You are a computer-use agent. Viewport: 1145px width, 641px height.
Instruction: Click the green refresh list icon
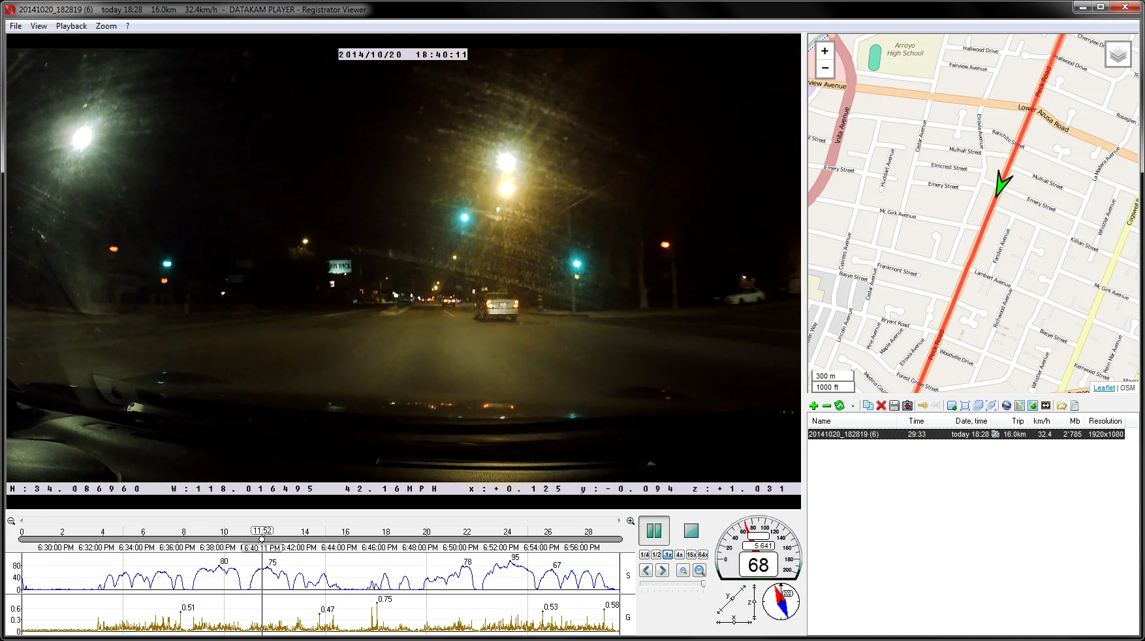(839, 405)
